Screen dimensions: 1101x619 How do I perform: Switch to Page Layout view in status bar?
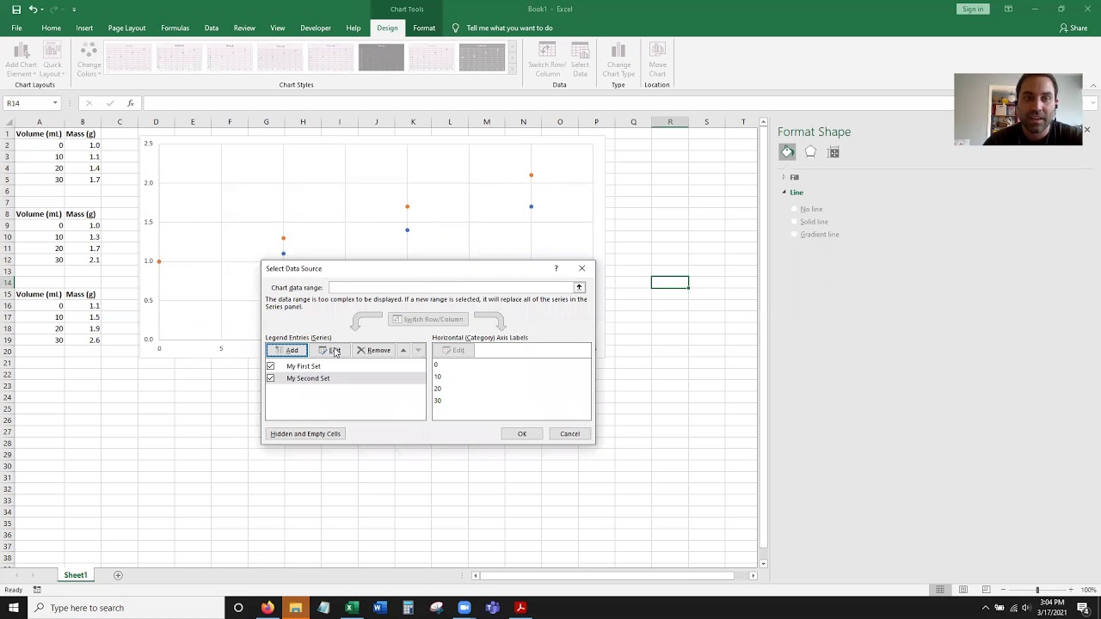click(x=963, y=590)
